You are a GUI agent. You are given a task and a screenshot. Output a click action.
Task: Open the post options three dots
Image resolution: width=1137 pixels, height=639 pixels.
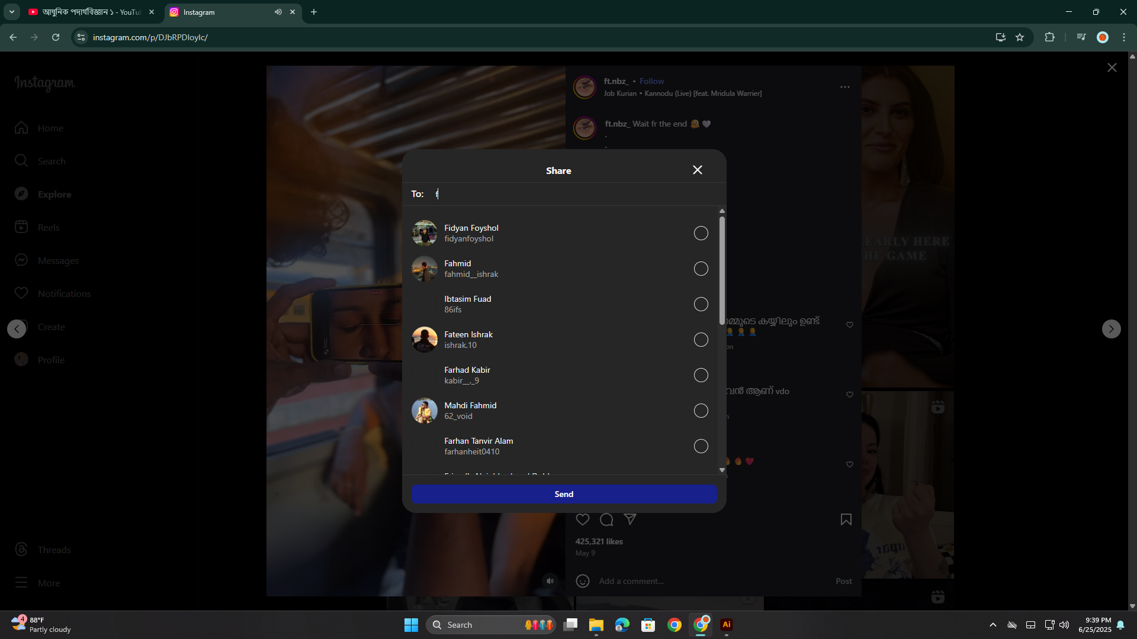coord(845,87)
